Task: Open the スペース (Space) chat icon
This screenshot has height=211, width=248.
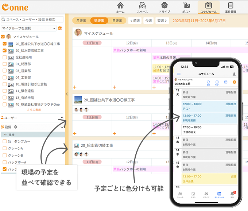Action: tap(142, 5)
